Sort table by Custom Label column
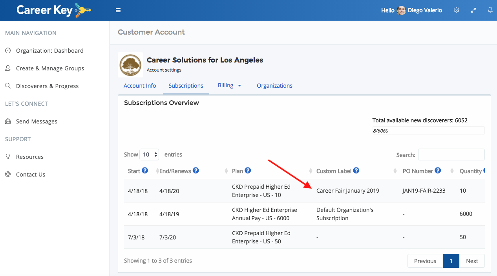497x276 pixels. tap(334, 171)
